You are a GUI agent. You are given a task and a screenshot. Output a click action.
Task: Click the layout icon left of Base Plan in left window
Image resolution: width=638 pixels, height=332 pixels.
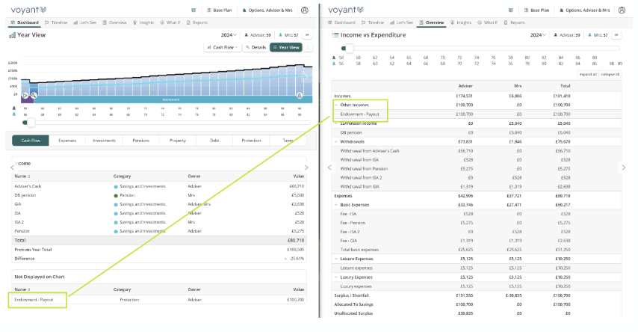point(194,10)
